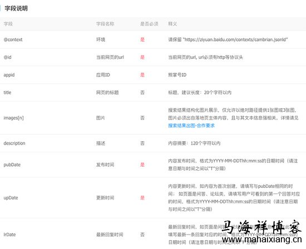
Task: Click the 否 in the title row
Action: [x=142, y=92]
